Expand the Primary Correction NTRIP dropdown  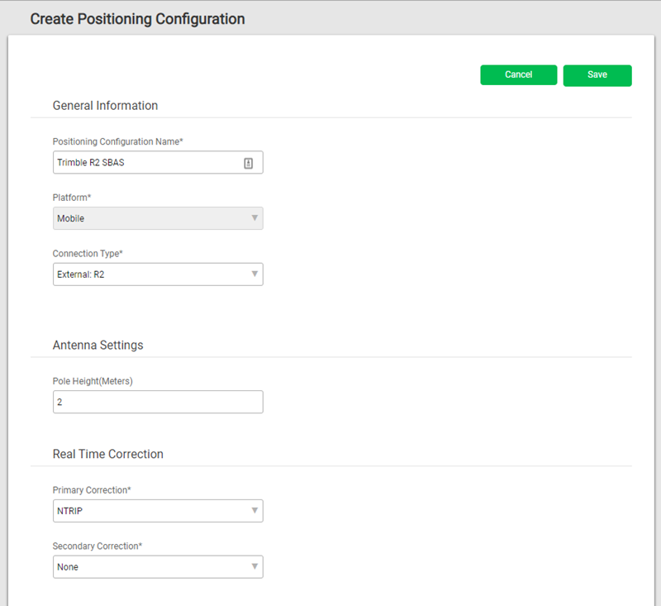coord(158,511)
